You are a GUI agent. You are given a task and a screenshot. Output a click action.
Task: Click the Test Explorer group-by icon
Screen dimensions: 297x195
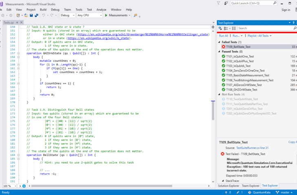(226, 29)
